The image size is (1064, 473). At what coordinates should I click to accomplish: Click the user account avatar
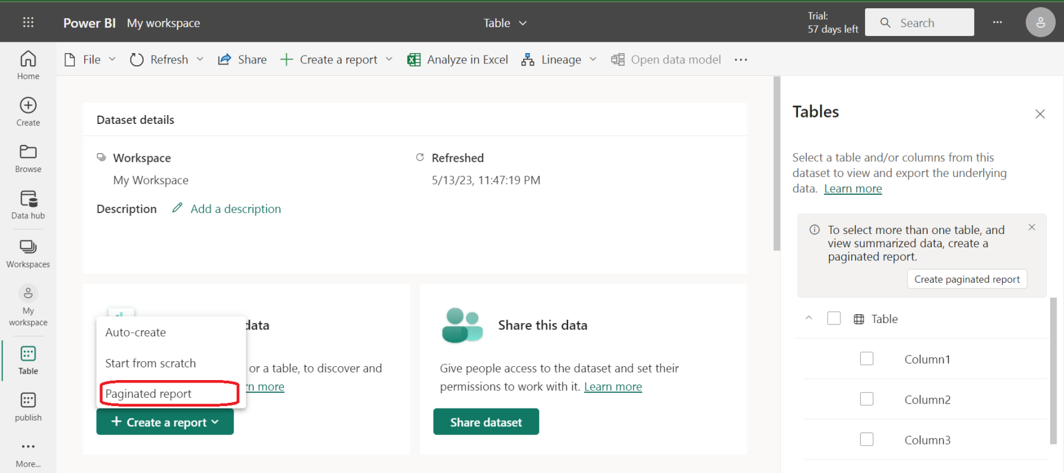1040,23
